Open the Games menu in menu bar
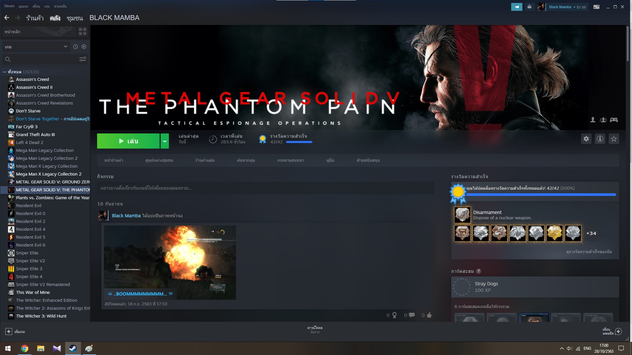632x355 pixels. coord(47,6)
